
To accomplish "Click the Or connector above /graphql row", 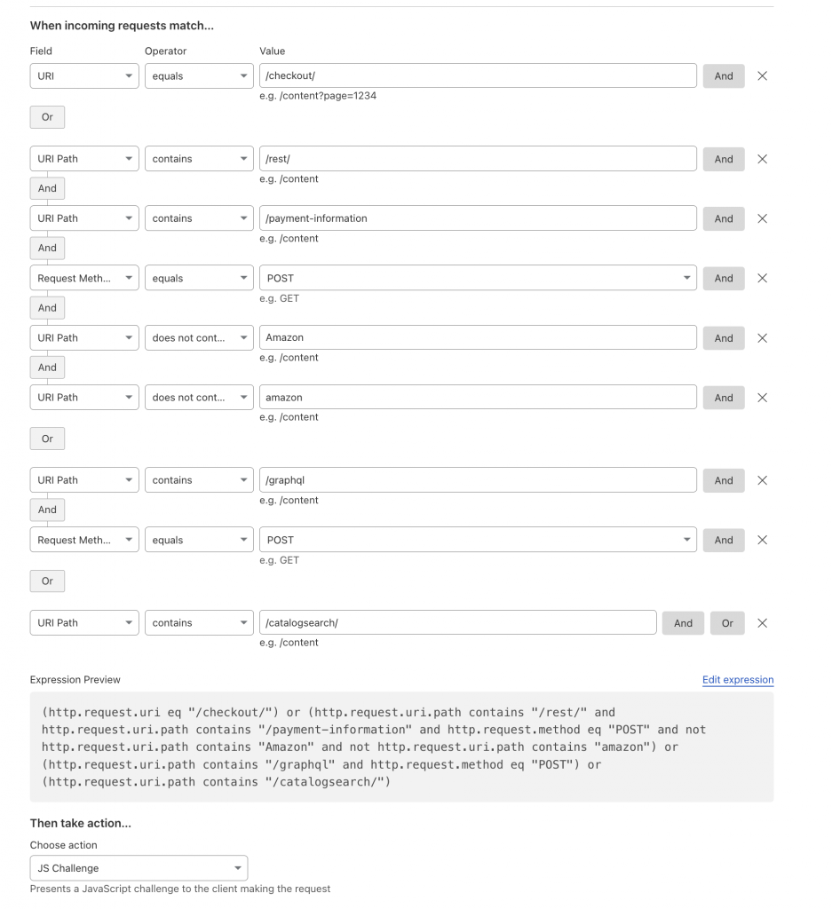I will point(46,438).
